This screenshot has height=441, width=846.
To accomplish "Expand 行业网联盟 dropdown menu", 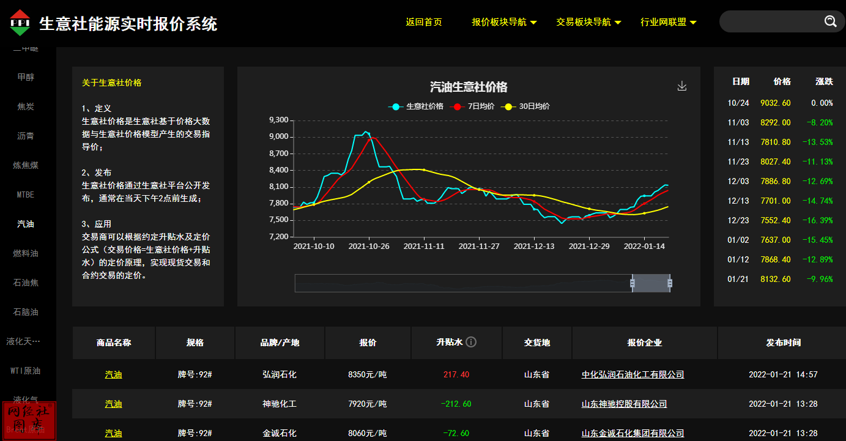I will (x=668, y=22).
